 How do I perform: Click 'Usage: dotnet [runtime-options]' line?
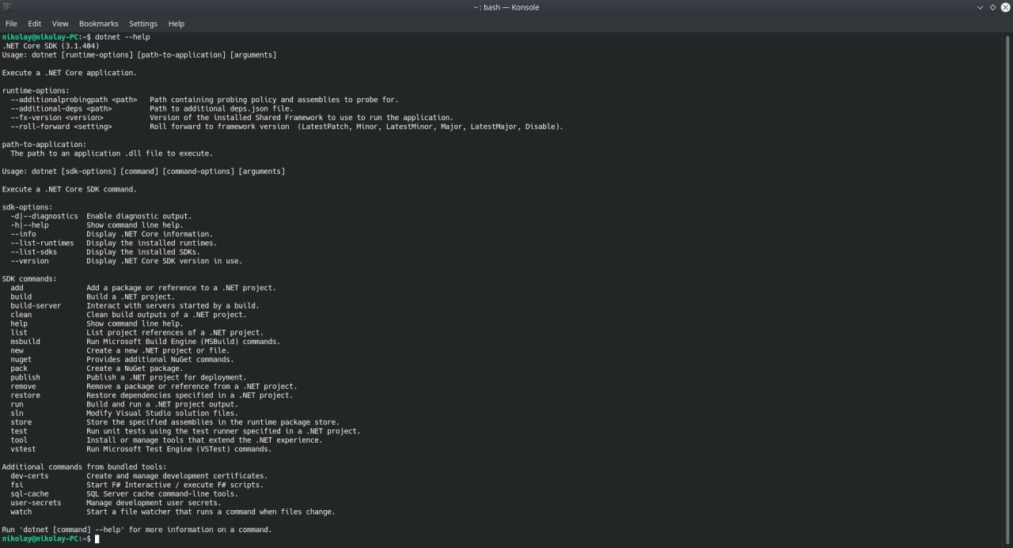point(139,55)
